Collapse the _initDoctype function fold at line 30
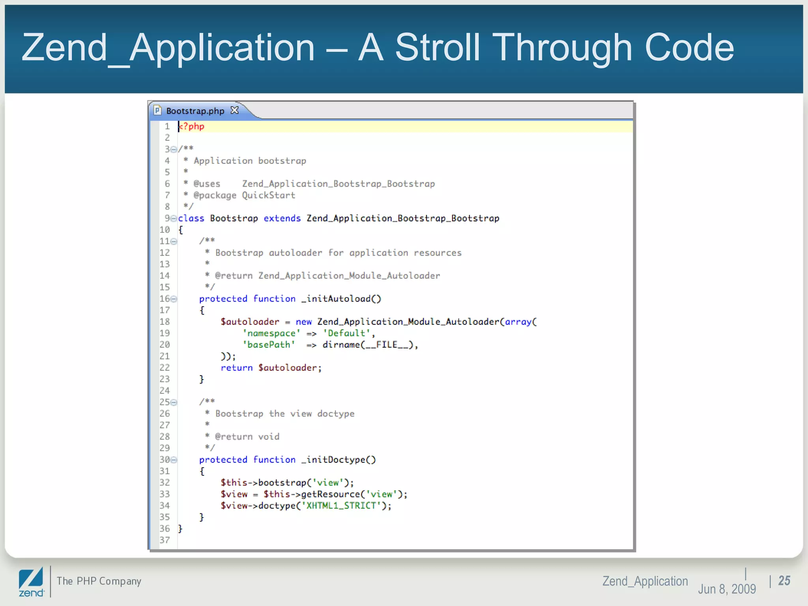 point(174,460)
